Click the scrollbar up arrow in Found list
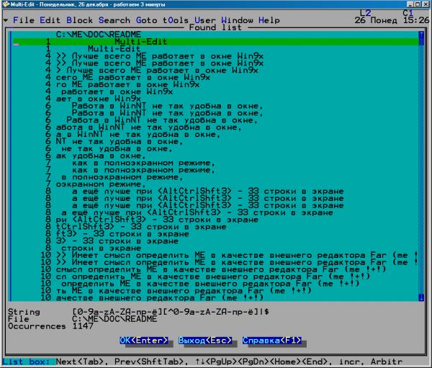 421,35
